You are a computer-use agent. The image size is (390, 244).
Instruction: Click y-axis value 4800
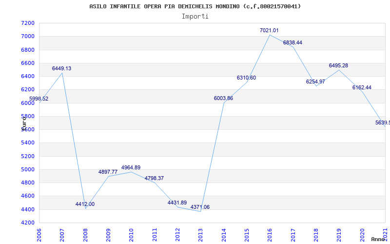[28, 183]
